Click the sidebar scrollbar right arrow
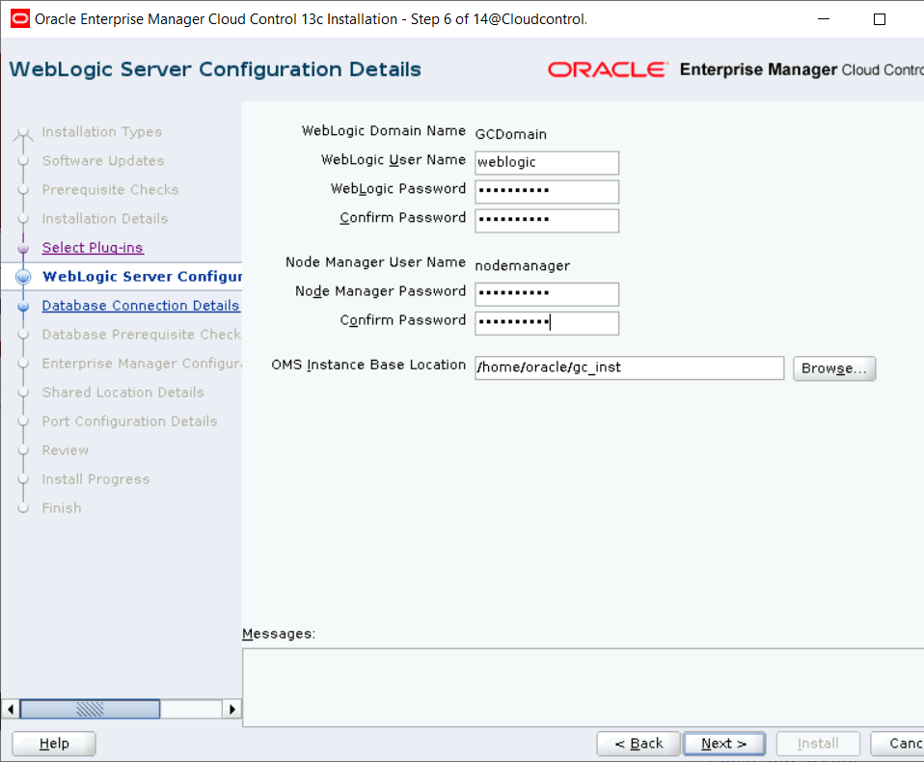Screen dimensions: 924x762 tap(231, 709)
